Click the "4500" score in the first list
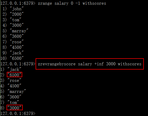 point(17,47)
